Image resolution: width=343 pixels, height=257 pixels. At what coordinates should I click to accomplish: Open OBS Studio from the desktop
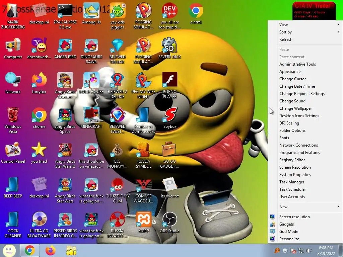[x=169, y=223]
